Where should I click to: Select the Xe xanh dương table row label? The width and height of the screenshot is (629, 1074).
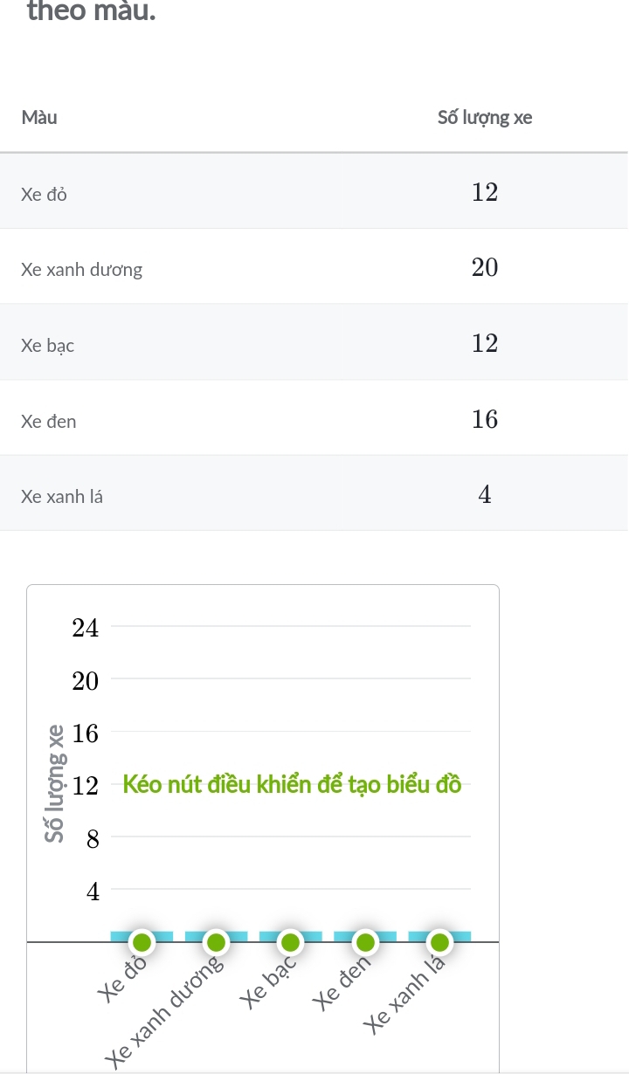[82, 270]
